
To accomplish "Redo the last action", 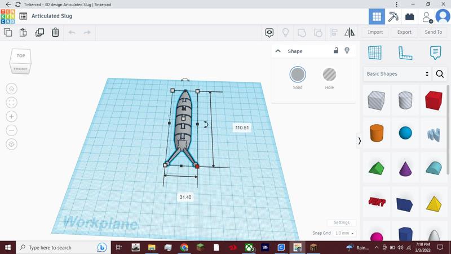I will tap(87, 32).
